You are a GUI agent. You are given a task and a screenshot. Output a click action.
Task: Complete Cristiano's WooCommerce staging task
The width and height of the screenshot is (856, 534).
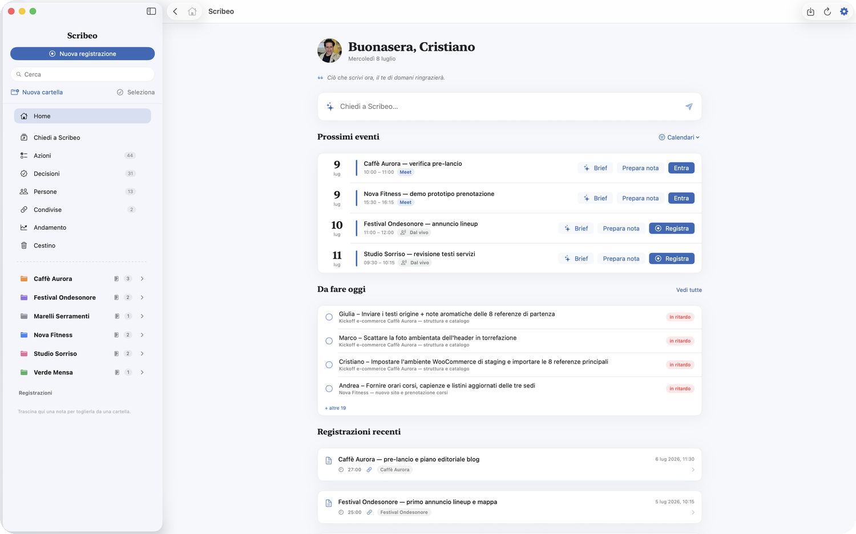pos(329,365)
